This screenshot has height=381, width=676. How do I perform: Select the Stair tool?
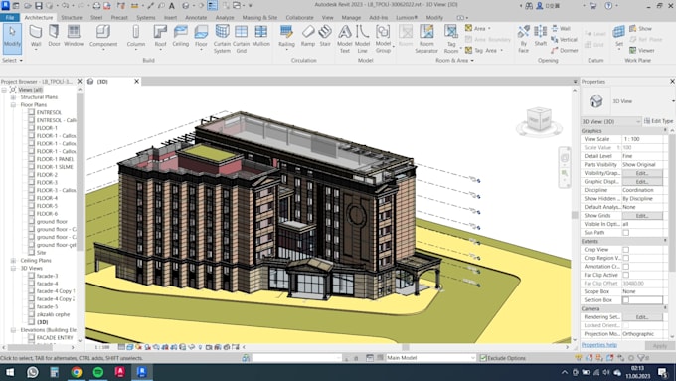point(325,36)
